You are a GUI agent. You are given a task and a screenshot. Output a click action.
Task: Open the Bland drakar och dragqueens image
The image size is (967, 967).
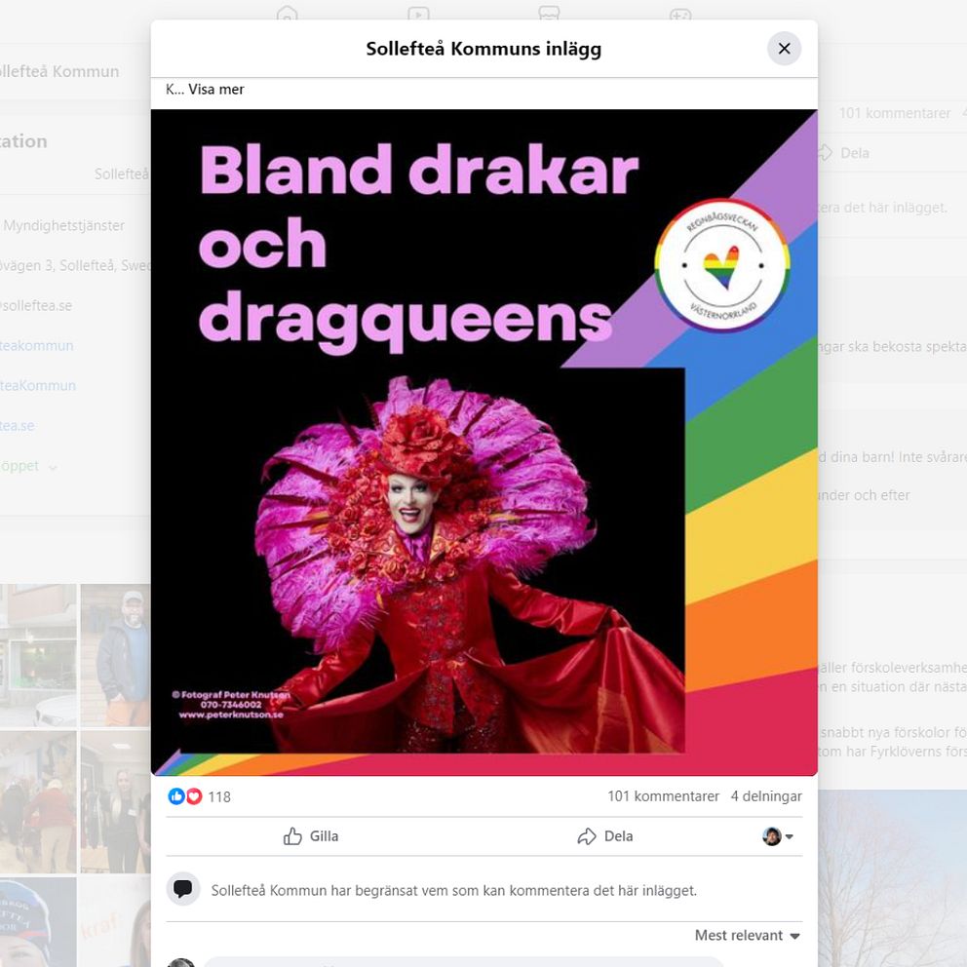click(x=483, y=442)
